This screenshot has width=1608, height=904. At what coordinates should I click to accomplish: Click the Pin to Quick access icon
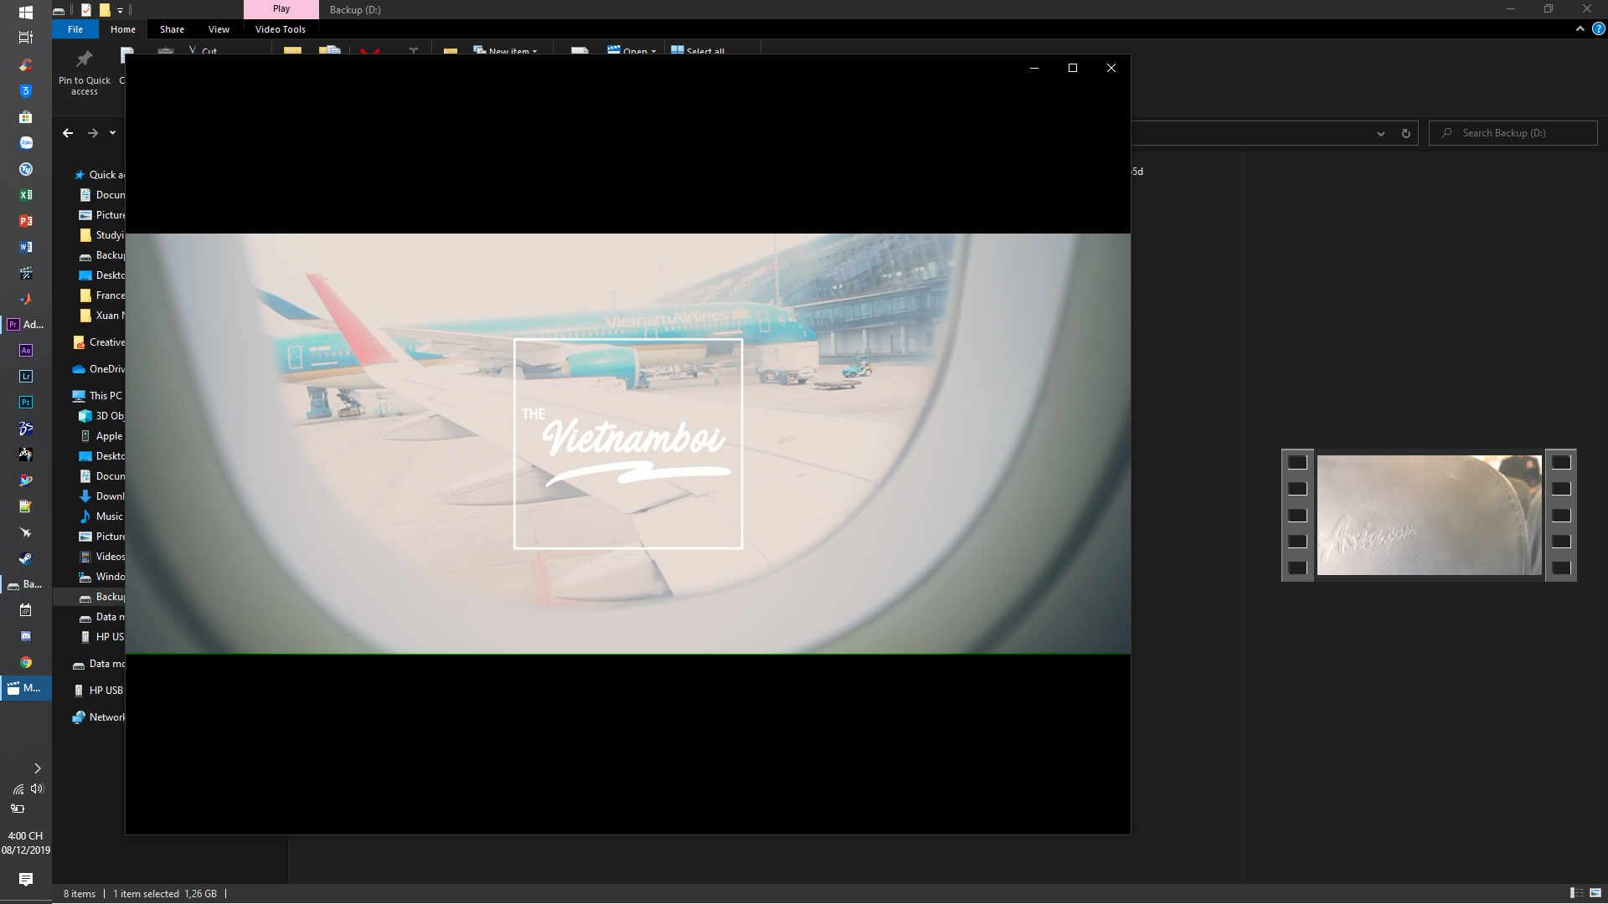coord(84,60)
